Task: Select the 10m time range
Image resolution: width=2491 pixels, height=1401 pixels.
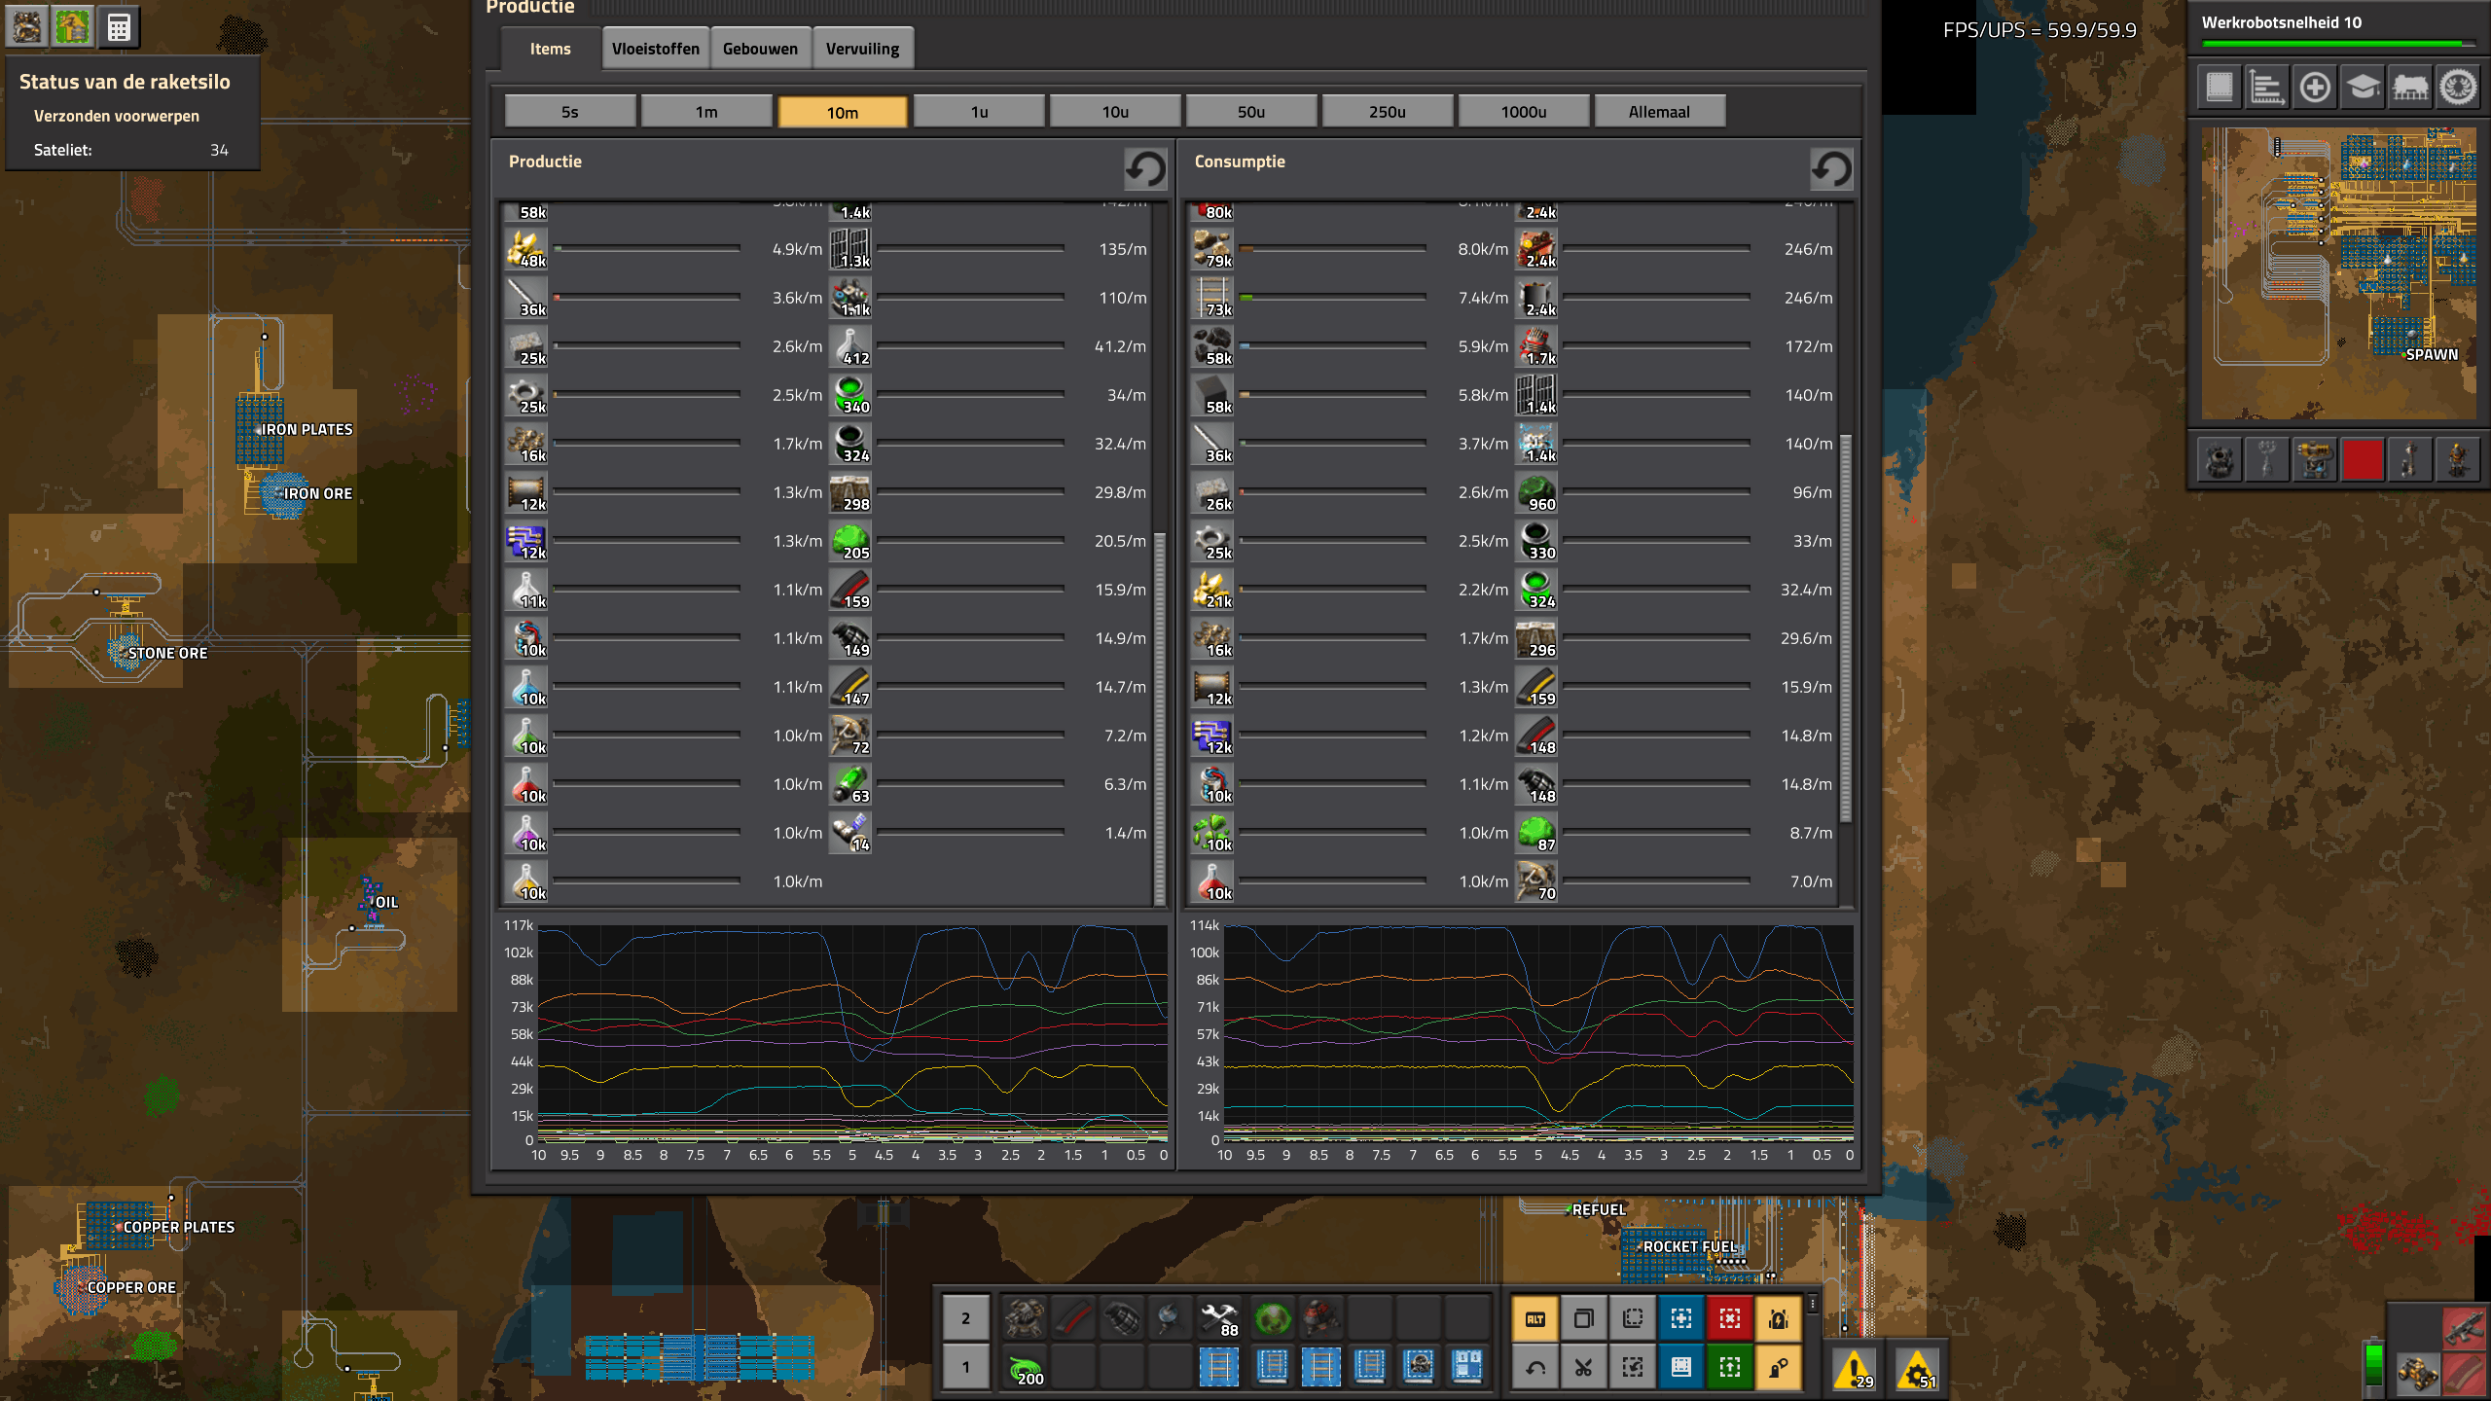Action: click(843, 112)
